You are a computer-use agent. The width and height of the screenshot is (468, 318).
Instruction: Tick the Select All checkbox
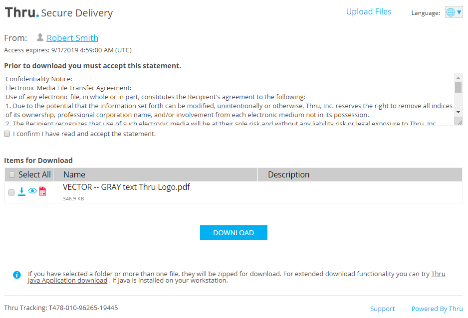(12, 174)
